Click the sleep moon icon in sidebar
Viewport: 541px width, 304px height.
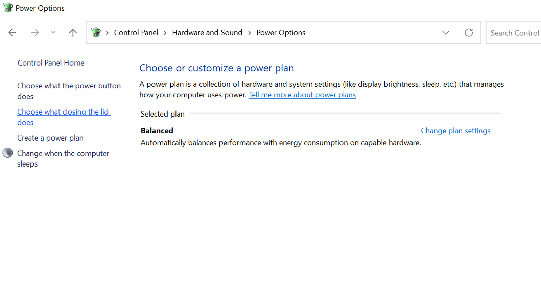pyautogui.click(x=7, y=153)
